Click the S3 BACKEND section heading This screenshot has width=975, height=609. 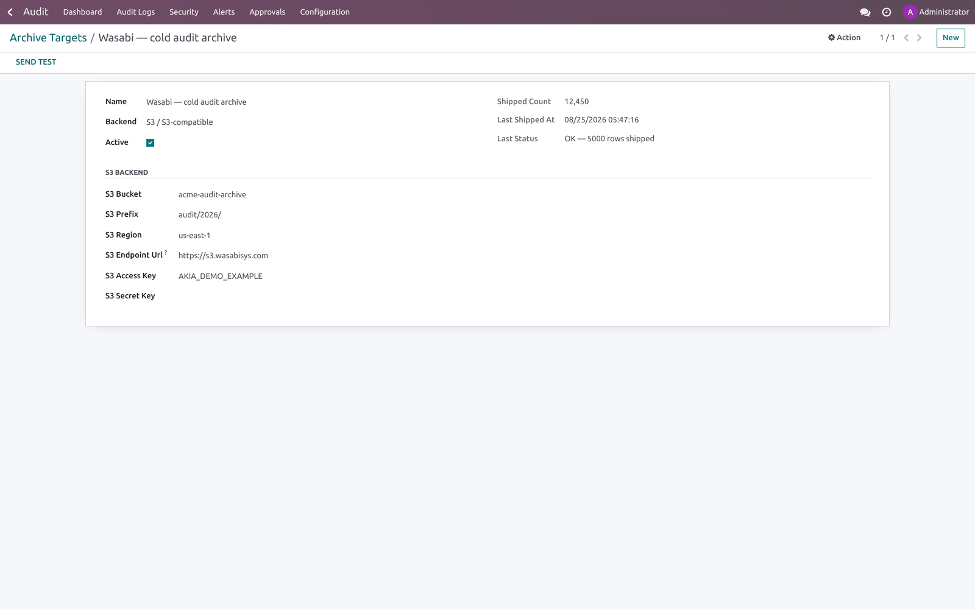127,172
